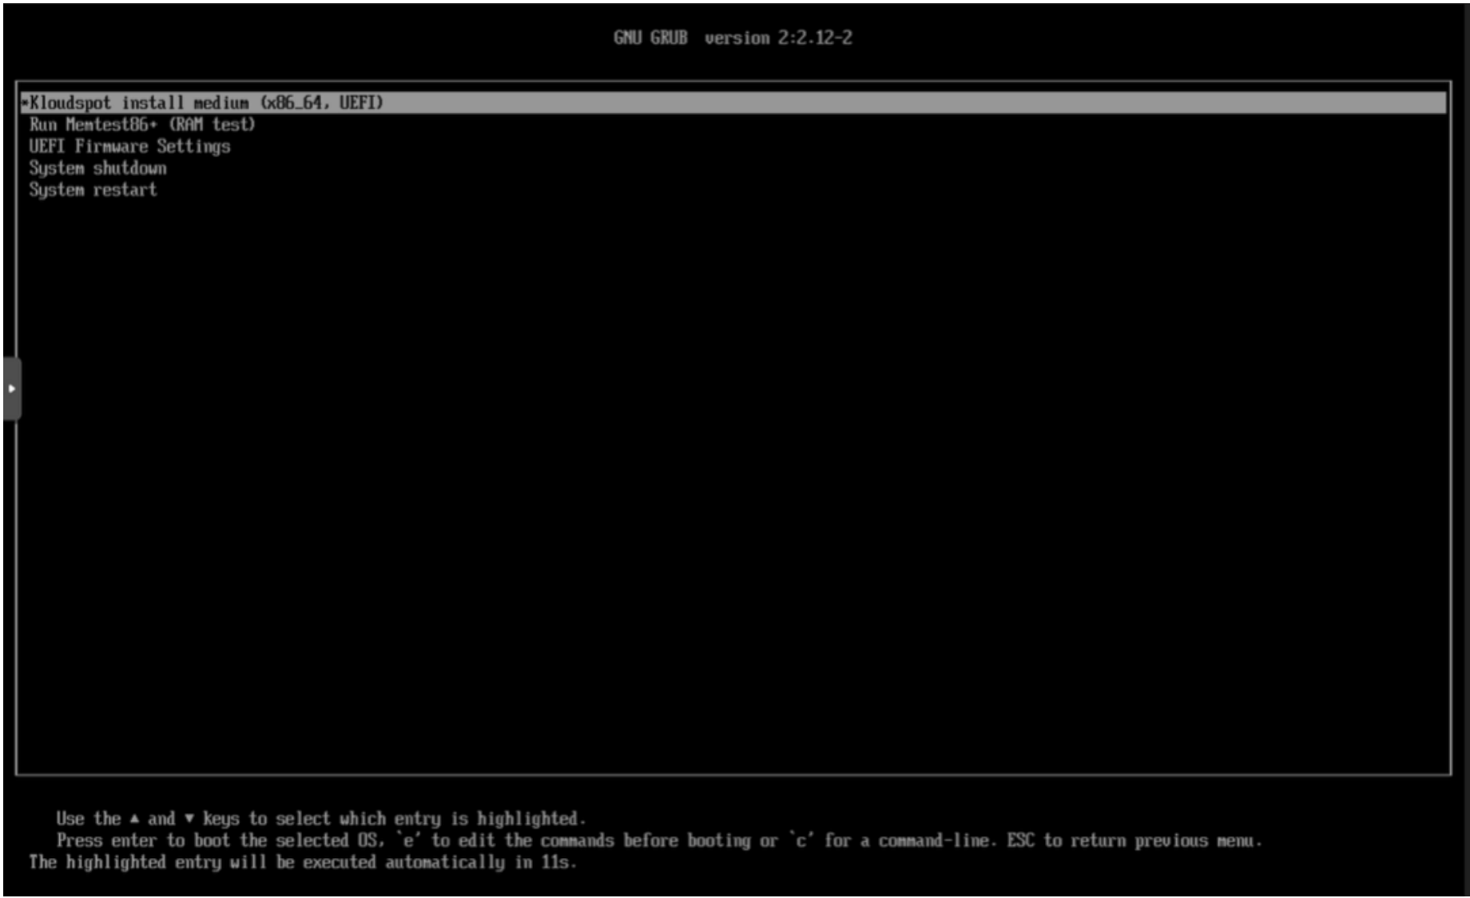Click the 11s countdown timer text
1470x898 pixels.
pyautogui.click(x=556, y=863)
